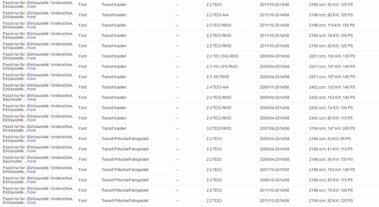Viewport: 379px width, 207px height.
Task: Expand 'more' for Pritsche/Fahrgestell 63 KW 85 PS row
Action: 31,141
